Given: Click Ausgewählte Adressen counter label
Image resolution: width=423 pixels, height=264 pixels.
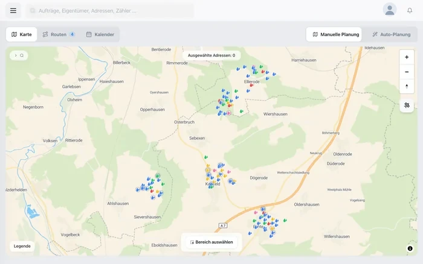Looking at the screenshot, I should pos(211,55).
